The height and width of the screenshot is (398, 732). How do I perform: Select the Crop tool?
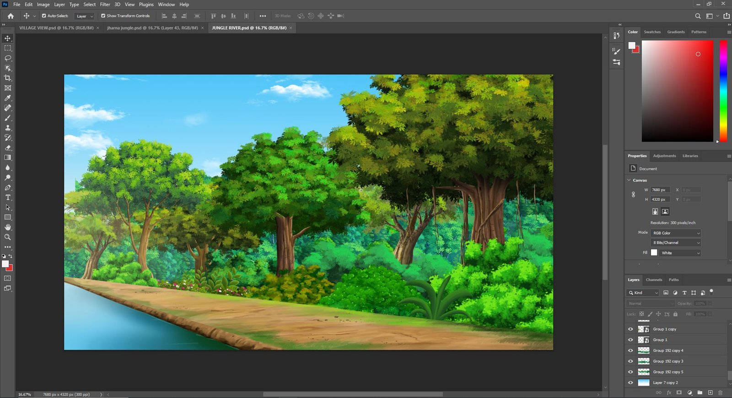[x=8, y=78]
